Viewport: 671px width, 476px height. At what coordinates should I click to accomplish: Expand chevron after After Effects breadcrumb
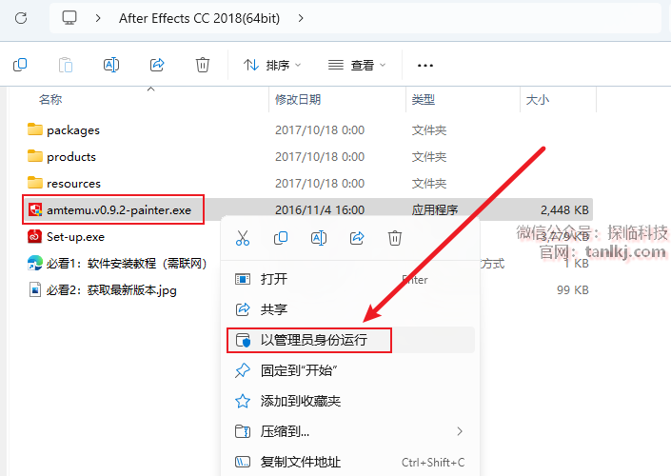tap(301, 18)
